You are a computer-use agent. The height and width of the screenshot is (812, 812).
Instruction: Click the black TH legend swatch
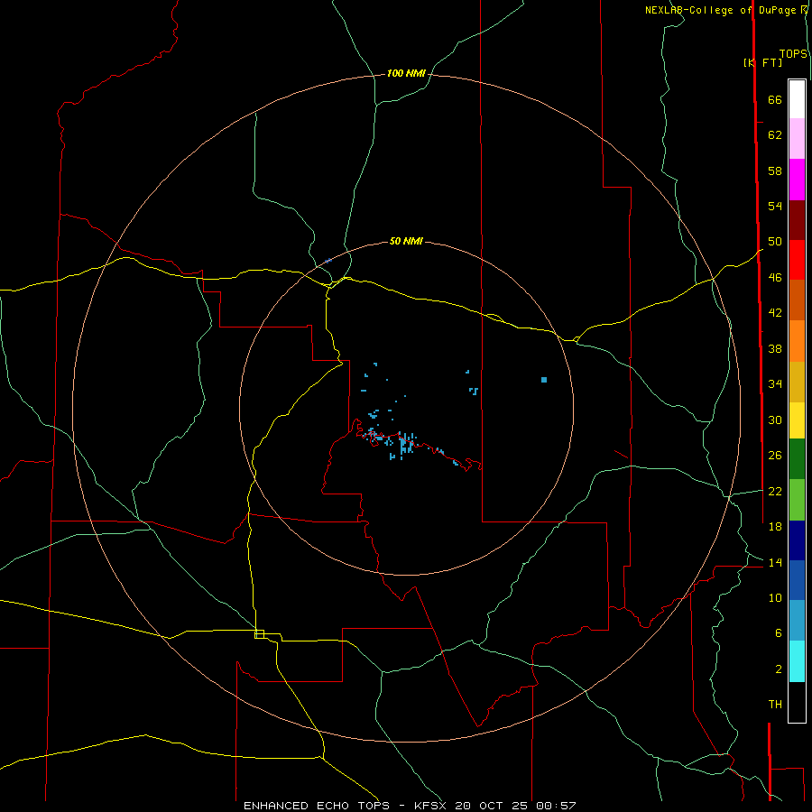point(797,702)
